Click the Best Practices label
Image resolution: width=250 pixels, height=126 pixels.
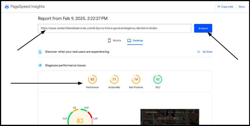(136, 87)
